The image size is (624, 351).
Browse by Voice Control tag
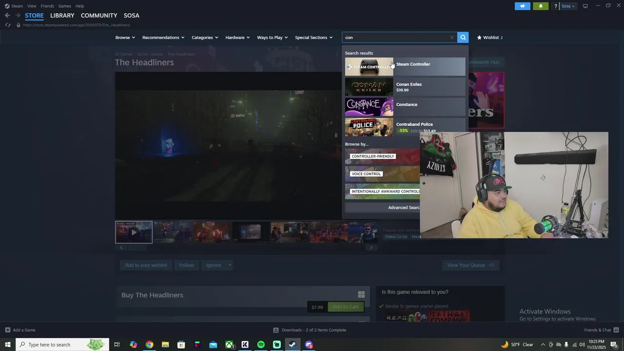[383, 174]
